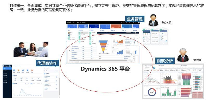Open the first green icon under 订单管理

pos(90,33)
